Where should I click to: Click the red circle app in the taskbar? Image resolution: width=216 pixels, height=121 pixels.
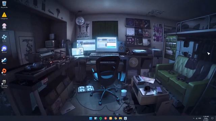click(x=106, y=118)
